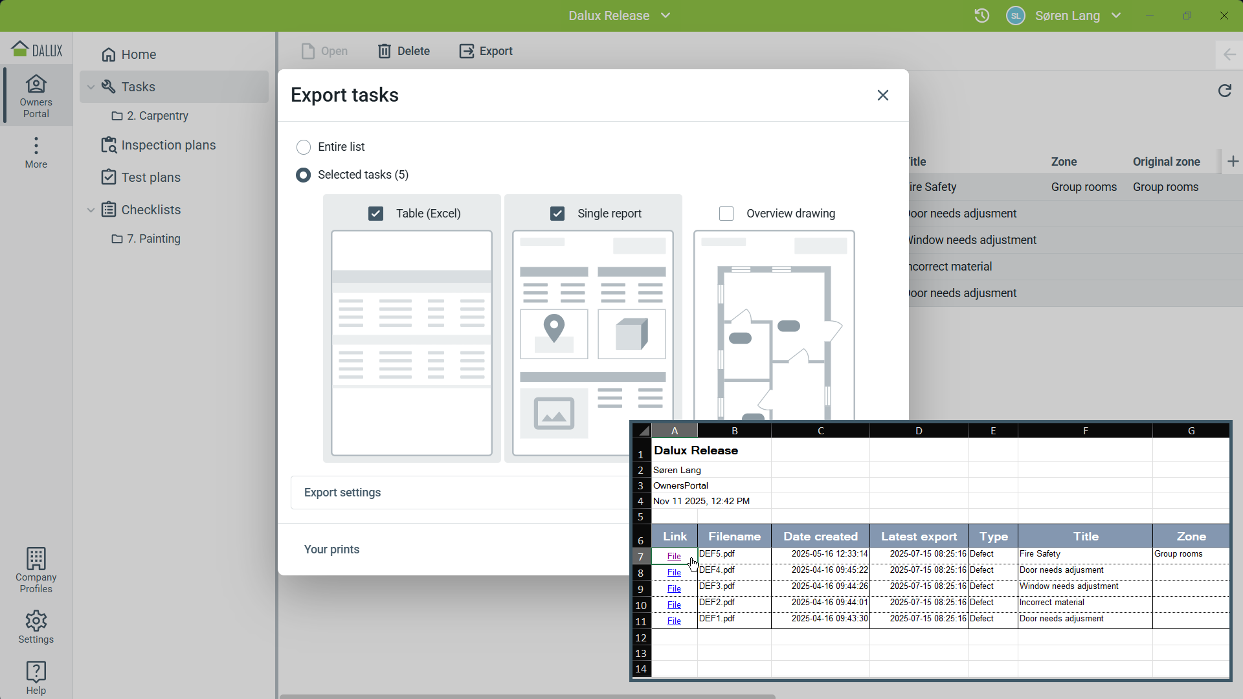
Task: Collapse the Checklists tree node
Action: point(91,210)
